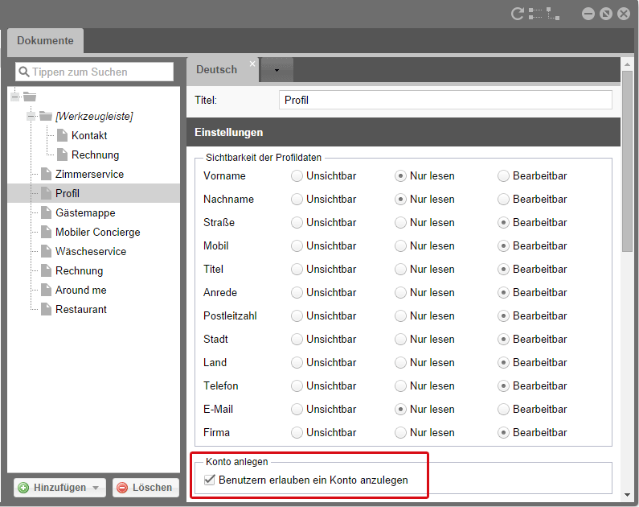Screen dimensions: 639x507
Task: Click the Gästemappe page icon
Action: 46,212
